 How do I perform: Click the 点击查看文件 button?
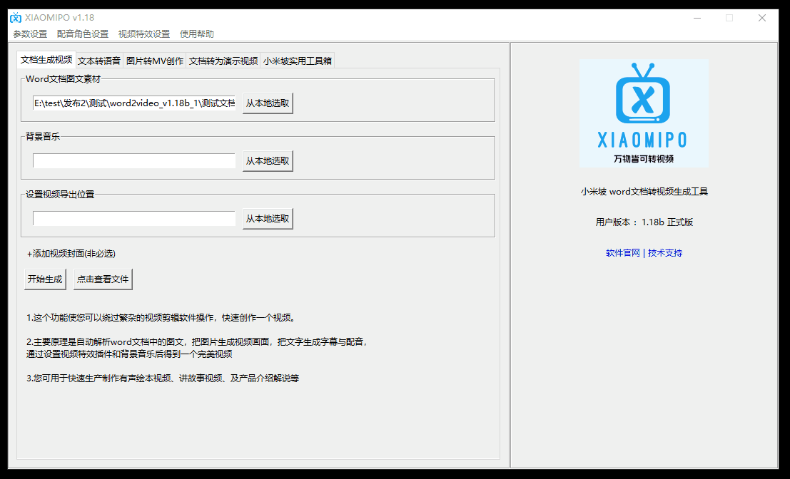pos(103,279)
